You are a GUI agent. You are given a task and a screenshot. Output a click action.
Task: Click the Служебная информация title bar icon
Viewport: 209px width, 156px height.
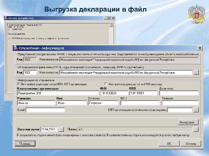pyautogui.click(x=16, y=48)
